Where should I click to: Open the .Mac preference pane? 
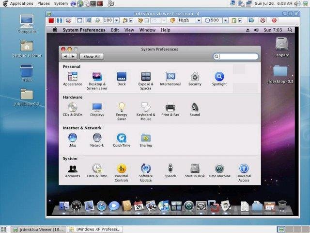[x=73, y=140]
